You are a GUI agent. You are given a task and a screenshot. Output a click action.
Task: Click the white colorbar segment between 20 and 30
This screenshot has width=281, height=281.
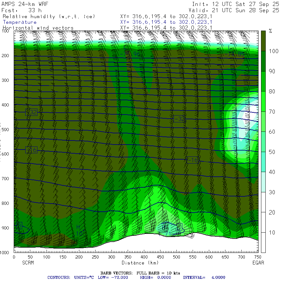[x=263, y=202]
